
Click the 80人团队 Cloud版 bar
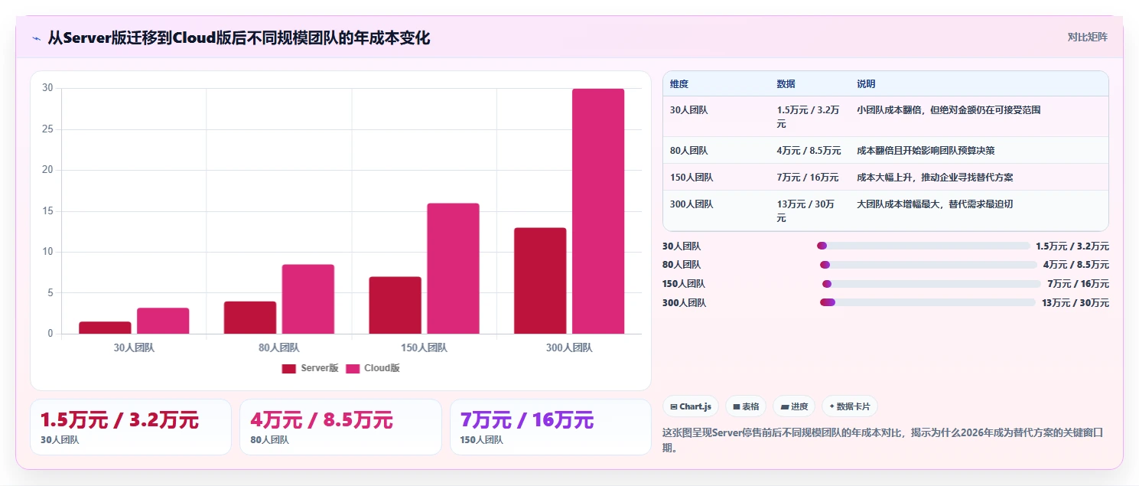coord(308,299)
